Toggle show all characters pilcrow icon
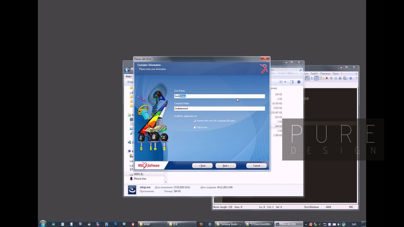404x227 pixels. pos(312,78)
